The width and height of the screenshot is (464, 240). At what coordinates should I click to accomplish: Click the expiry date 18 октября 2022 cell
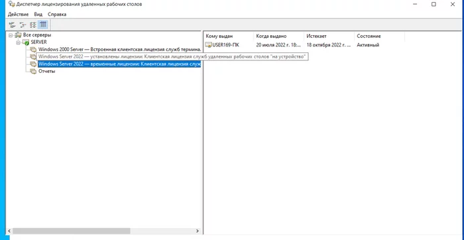[329, 45]
